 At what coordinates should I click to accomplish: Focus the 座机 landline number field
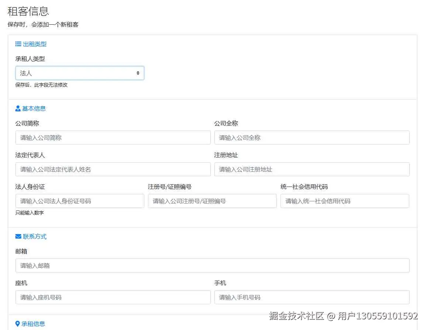(113, 297)
